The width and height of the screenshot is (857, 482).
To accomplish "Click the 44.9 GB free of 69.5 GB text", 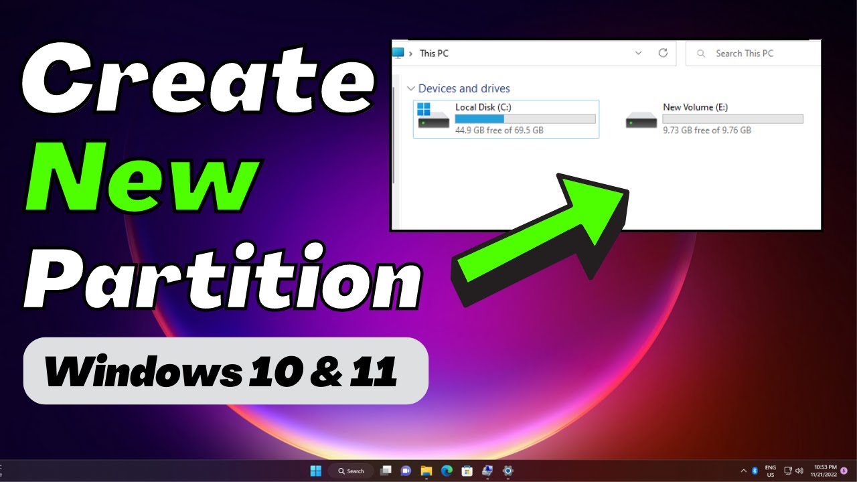I will (x=499, y=131).
